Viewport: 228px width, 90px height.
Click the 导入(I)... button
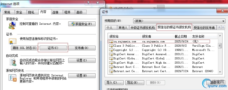pos(114,83)
